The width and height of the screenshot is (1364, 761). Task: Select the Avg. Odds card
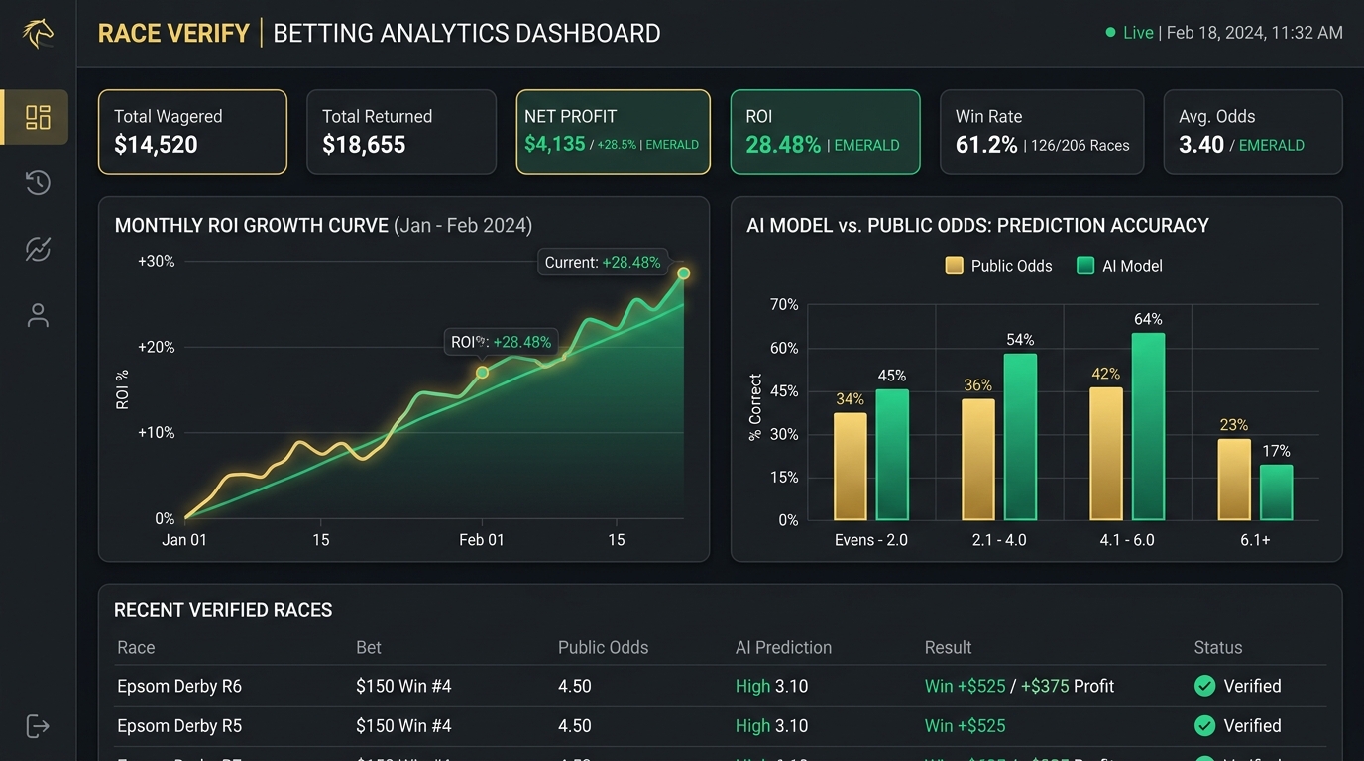[x=1253, y=132]
